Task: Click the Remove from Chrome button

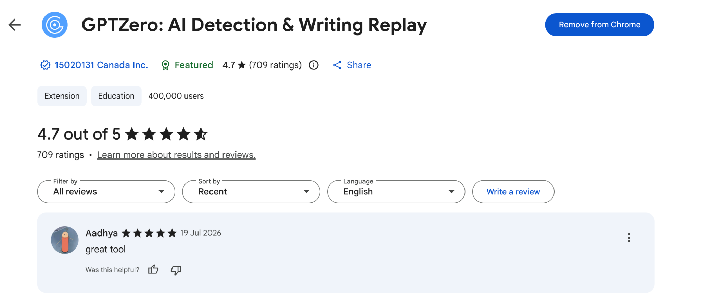Action: coord(599,25)
